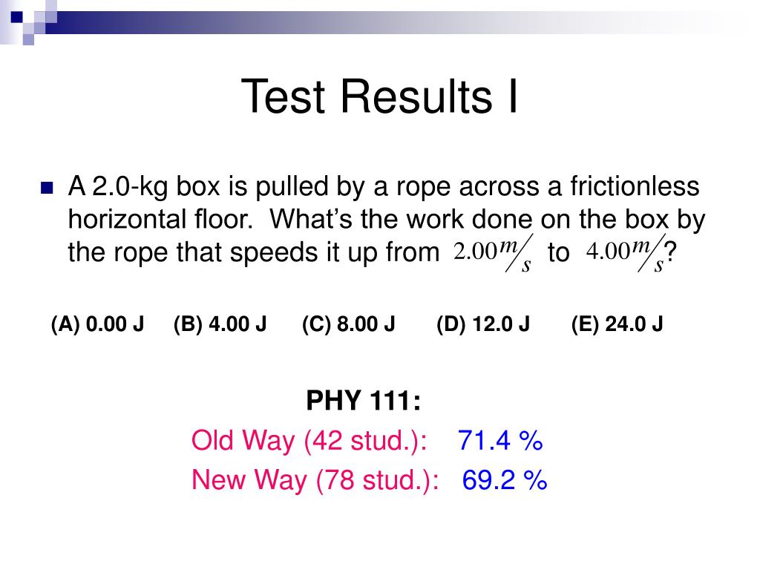Select answer choice (E) 24.0 J
The image size is (760, 570).
coord(617,324)
